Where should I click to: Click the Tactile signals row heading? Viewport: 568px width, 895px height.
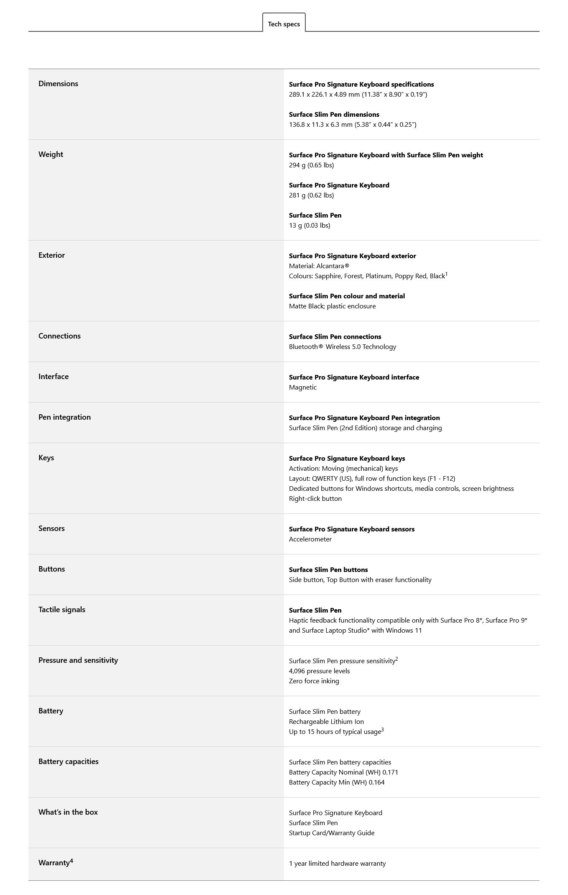(x=62, y=610)
